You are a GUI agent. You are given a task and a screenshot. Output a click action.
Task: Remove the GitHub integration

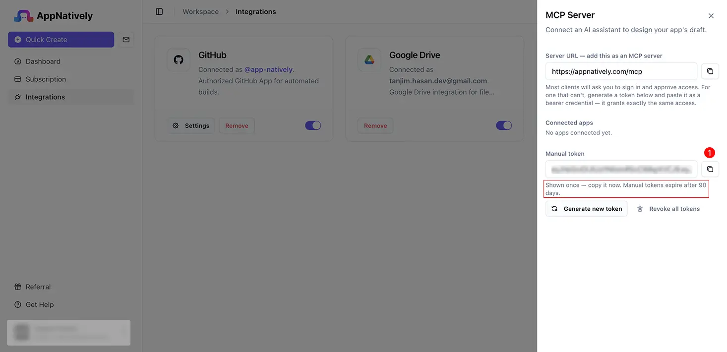[x=237, y=126]
